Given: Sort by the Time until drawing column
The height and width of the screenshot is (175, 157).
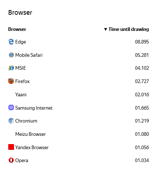Looking at the screenshot, I should click(x=129, y=29).
